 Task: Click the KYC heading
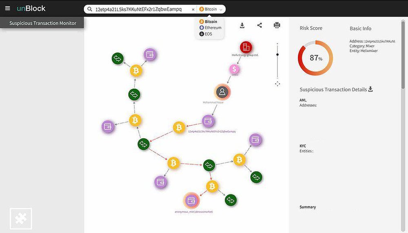303,146
